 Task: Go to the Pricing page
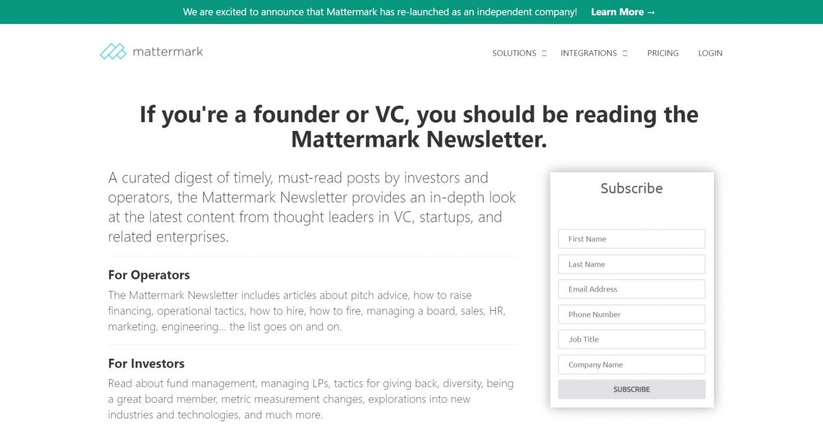click(x=663, y=53)
